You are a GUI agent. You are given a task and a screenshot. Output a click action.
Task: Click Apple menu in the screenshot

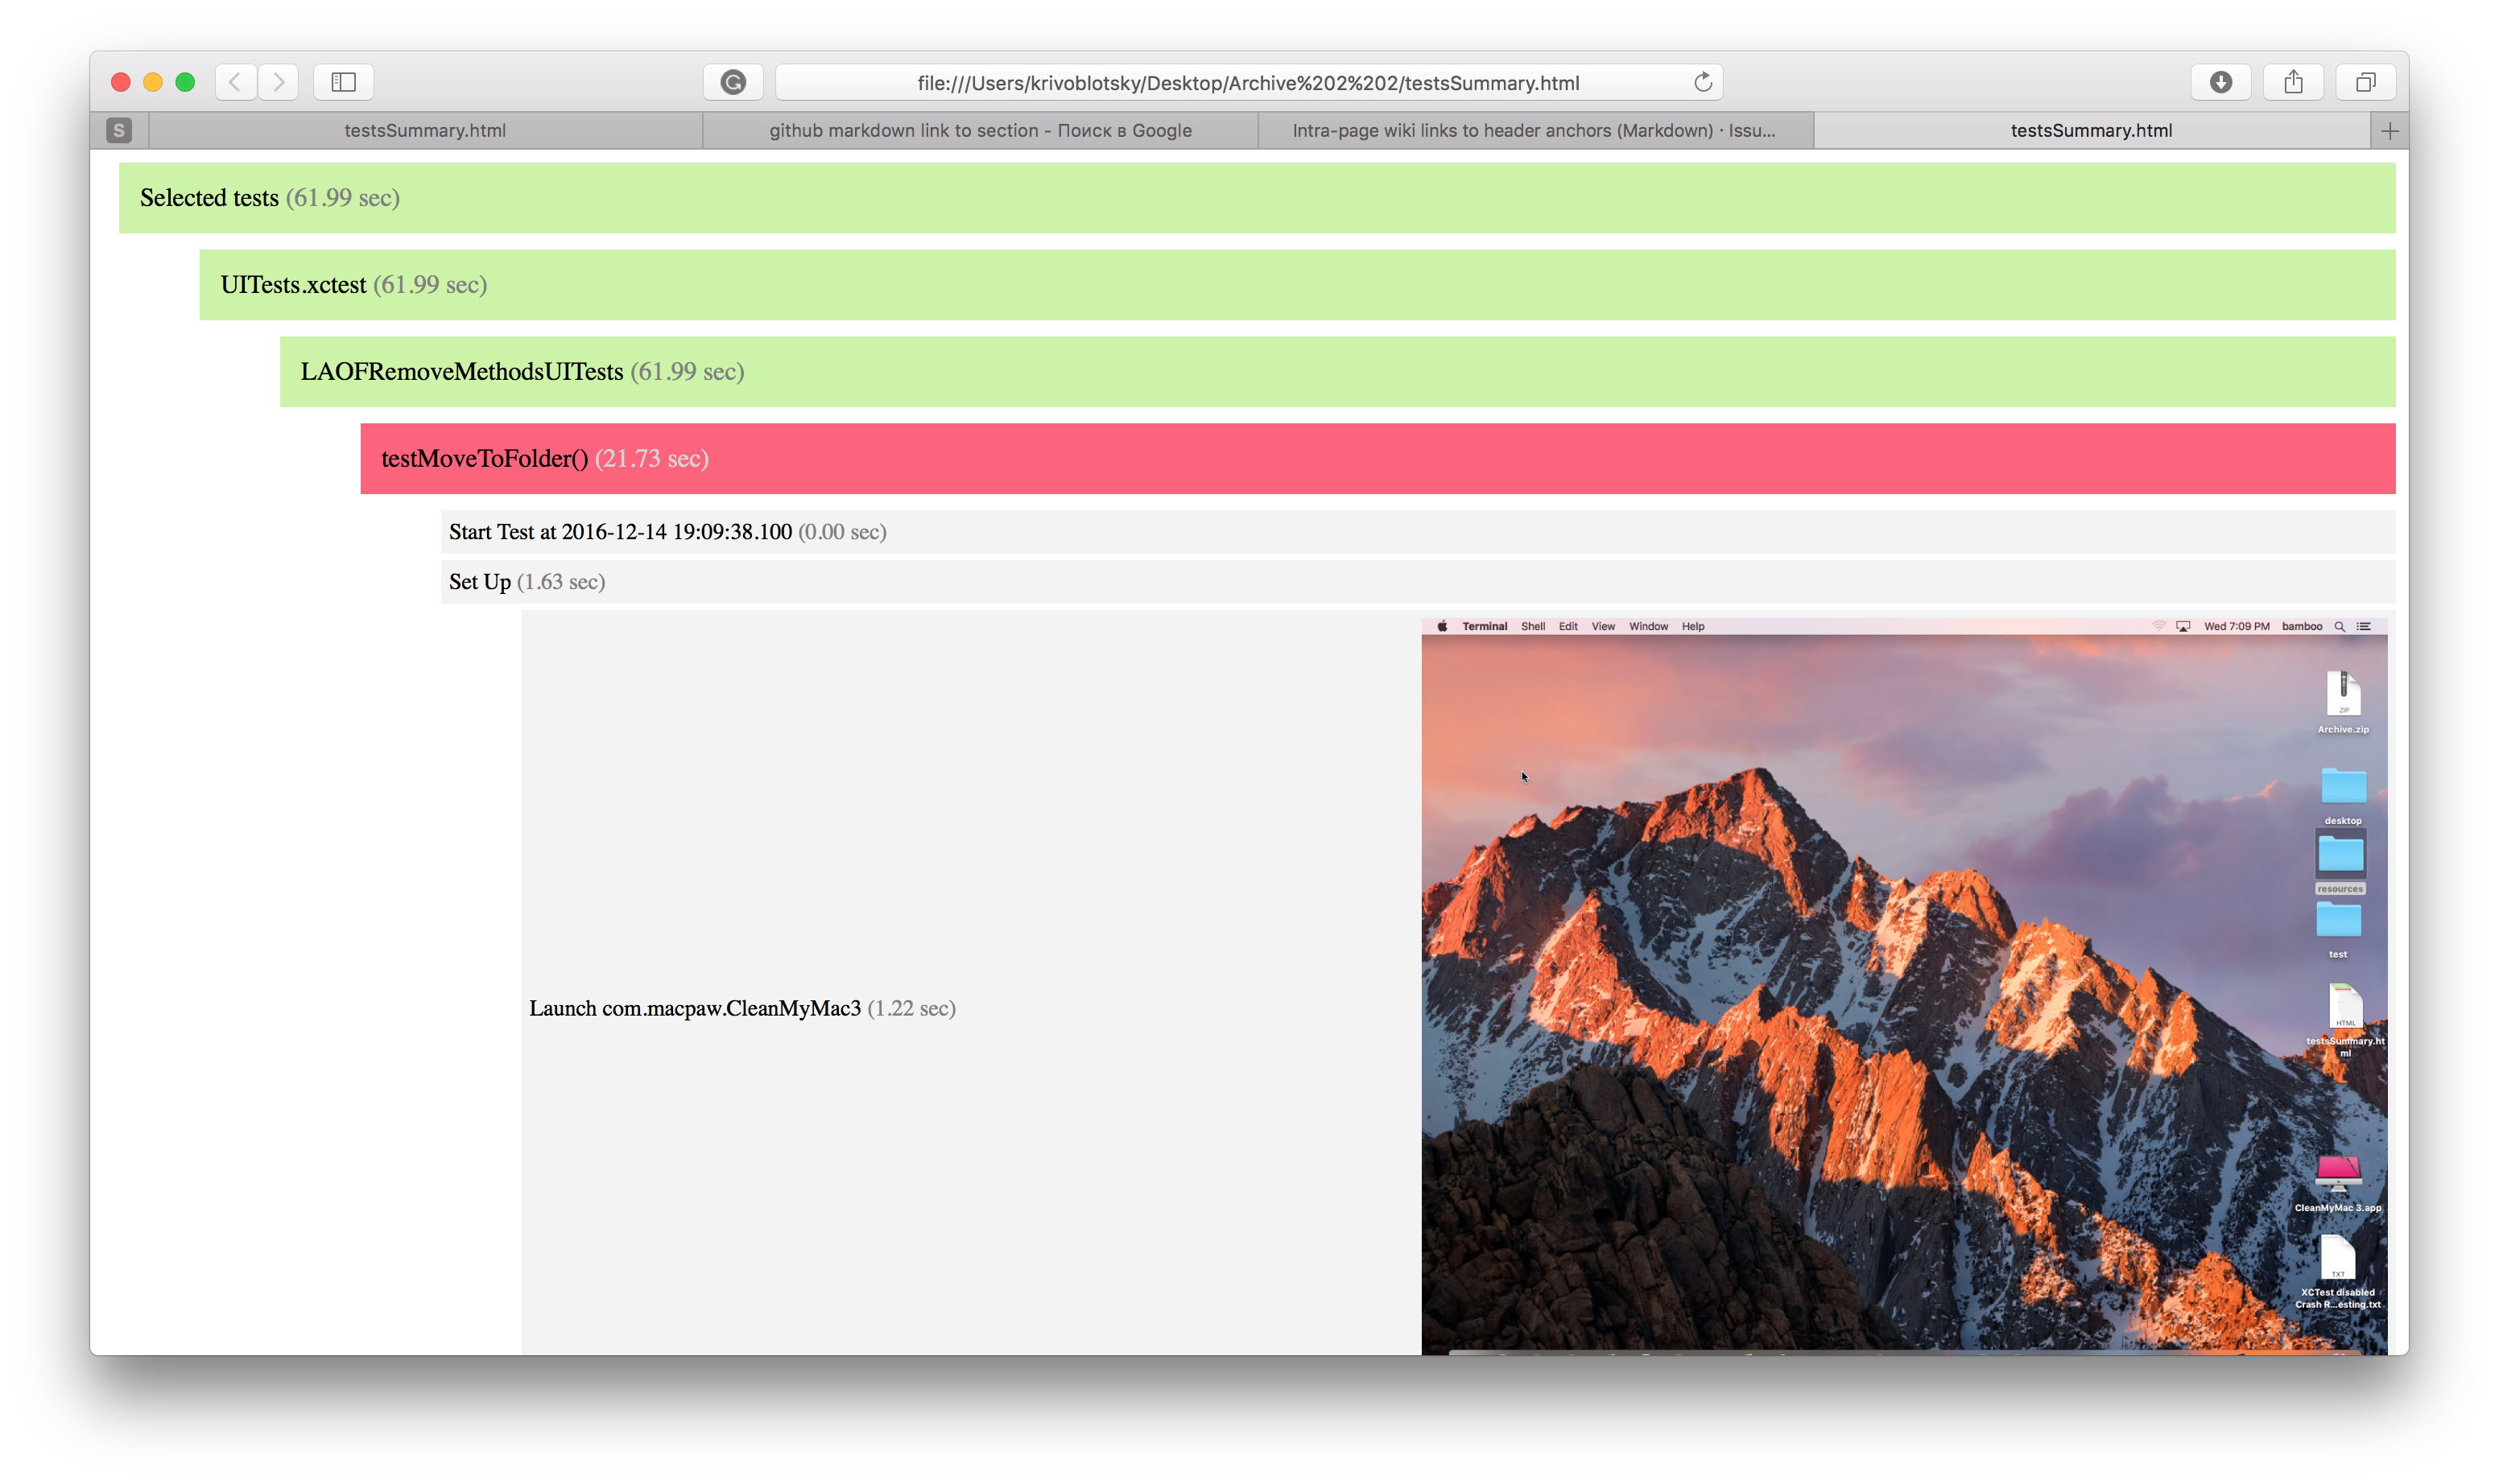(x=1442, y=627)
